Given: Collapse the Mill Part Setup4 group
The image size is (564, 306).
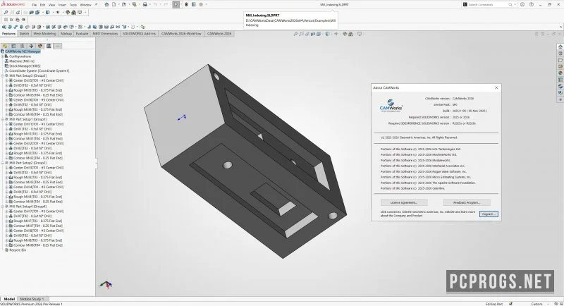Looking at the screenshot, I should [3, 207].
